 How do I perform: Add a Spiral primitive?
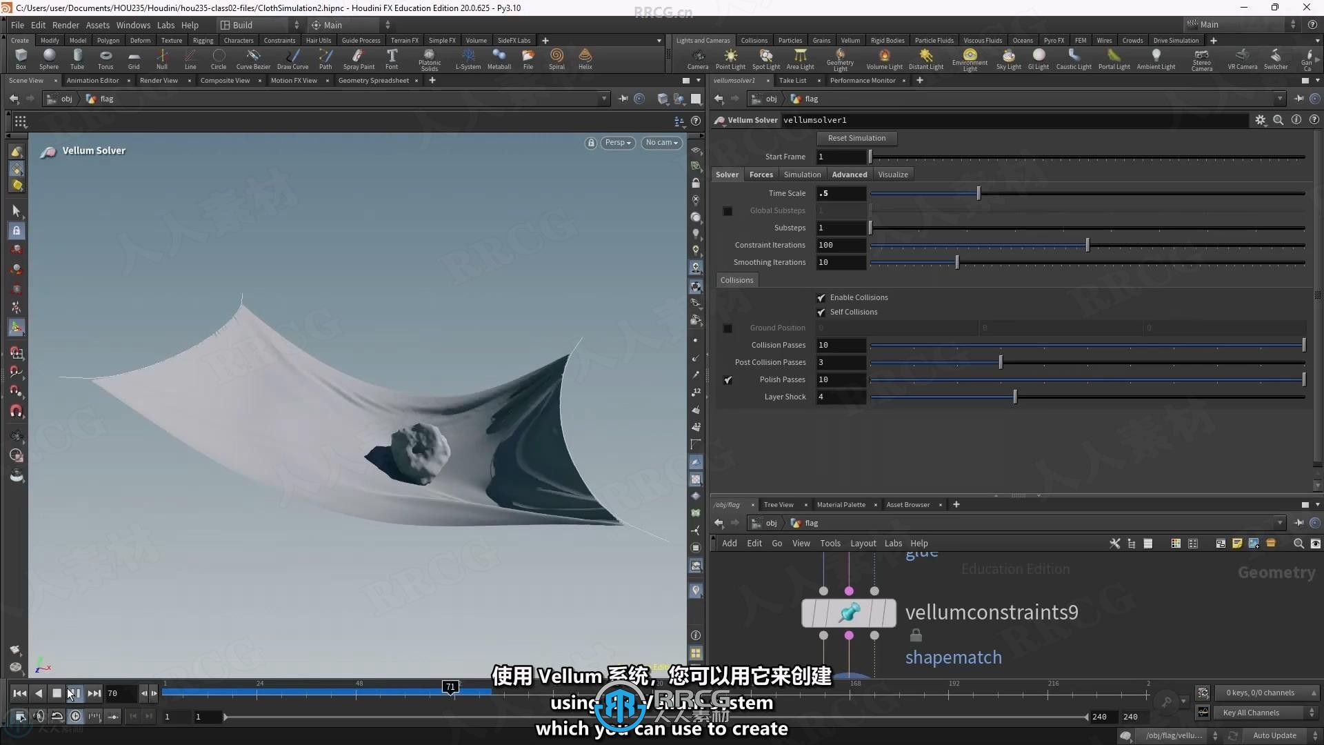556,59
